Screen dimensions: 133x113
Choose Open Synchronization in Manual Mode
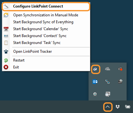pos(46,15)
